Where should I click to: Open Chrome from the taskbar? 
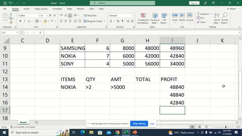[x=117, y=133]
